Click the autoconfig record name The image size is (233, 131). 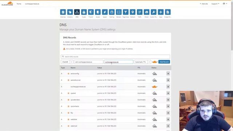click(x=75, y=74)
